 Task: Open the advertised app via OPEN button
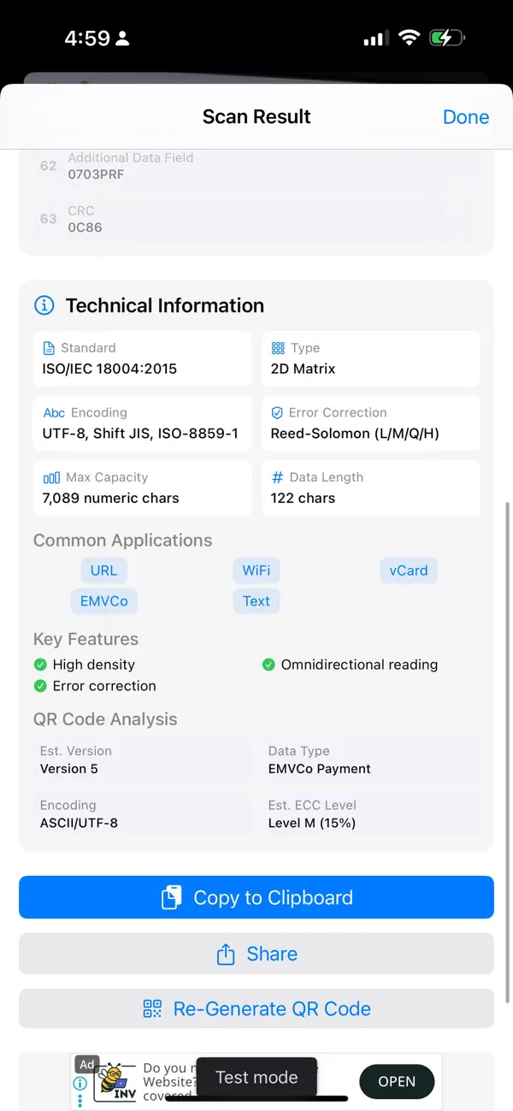tap(396, 1081)
